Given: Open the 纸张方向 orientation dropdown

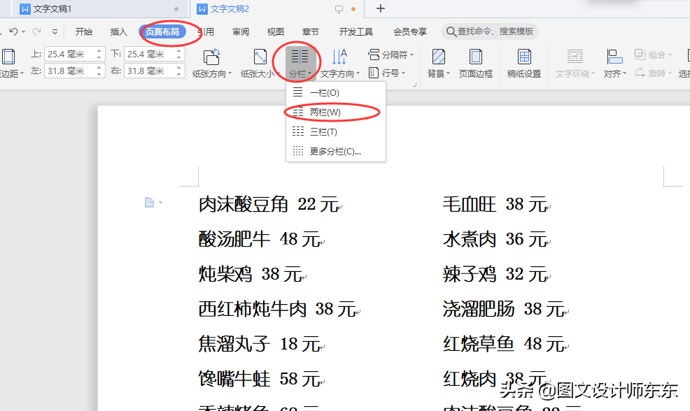Looking at the screenshot, I should pyautogui.click(x=211, y=64).
